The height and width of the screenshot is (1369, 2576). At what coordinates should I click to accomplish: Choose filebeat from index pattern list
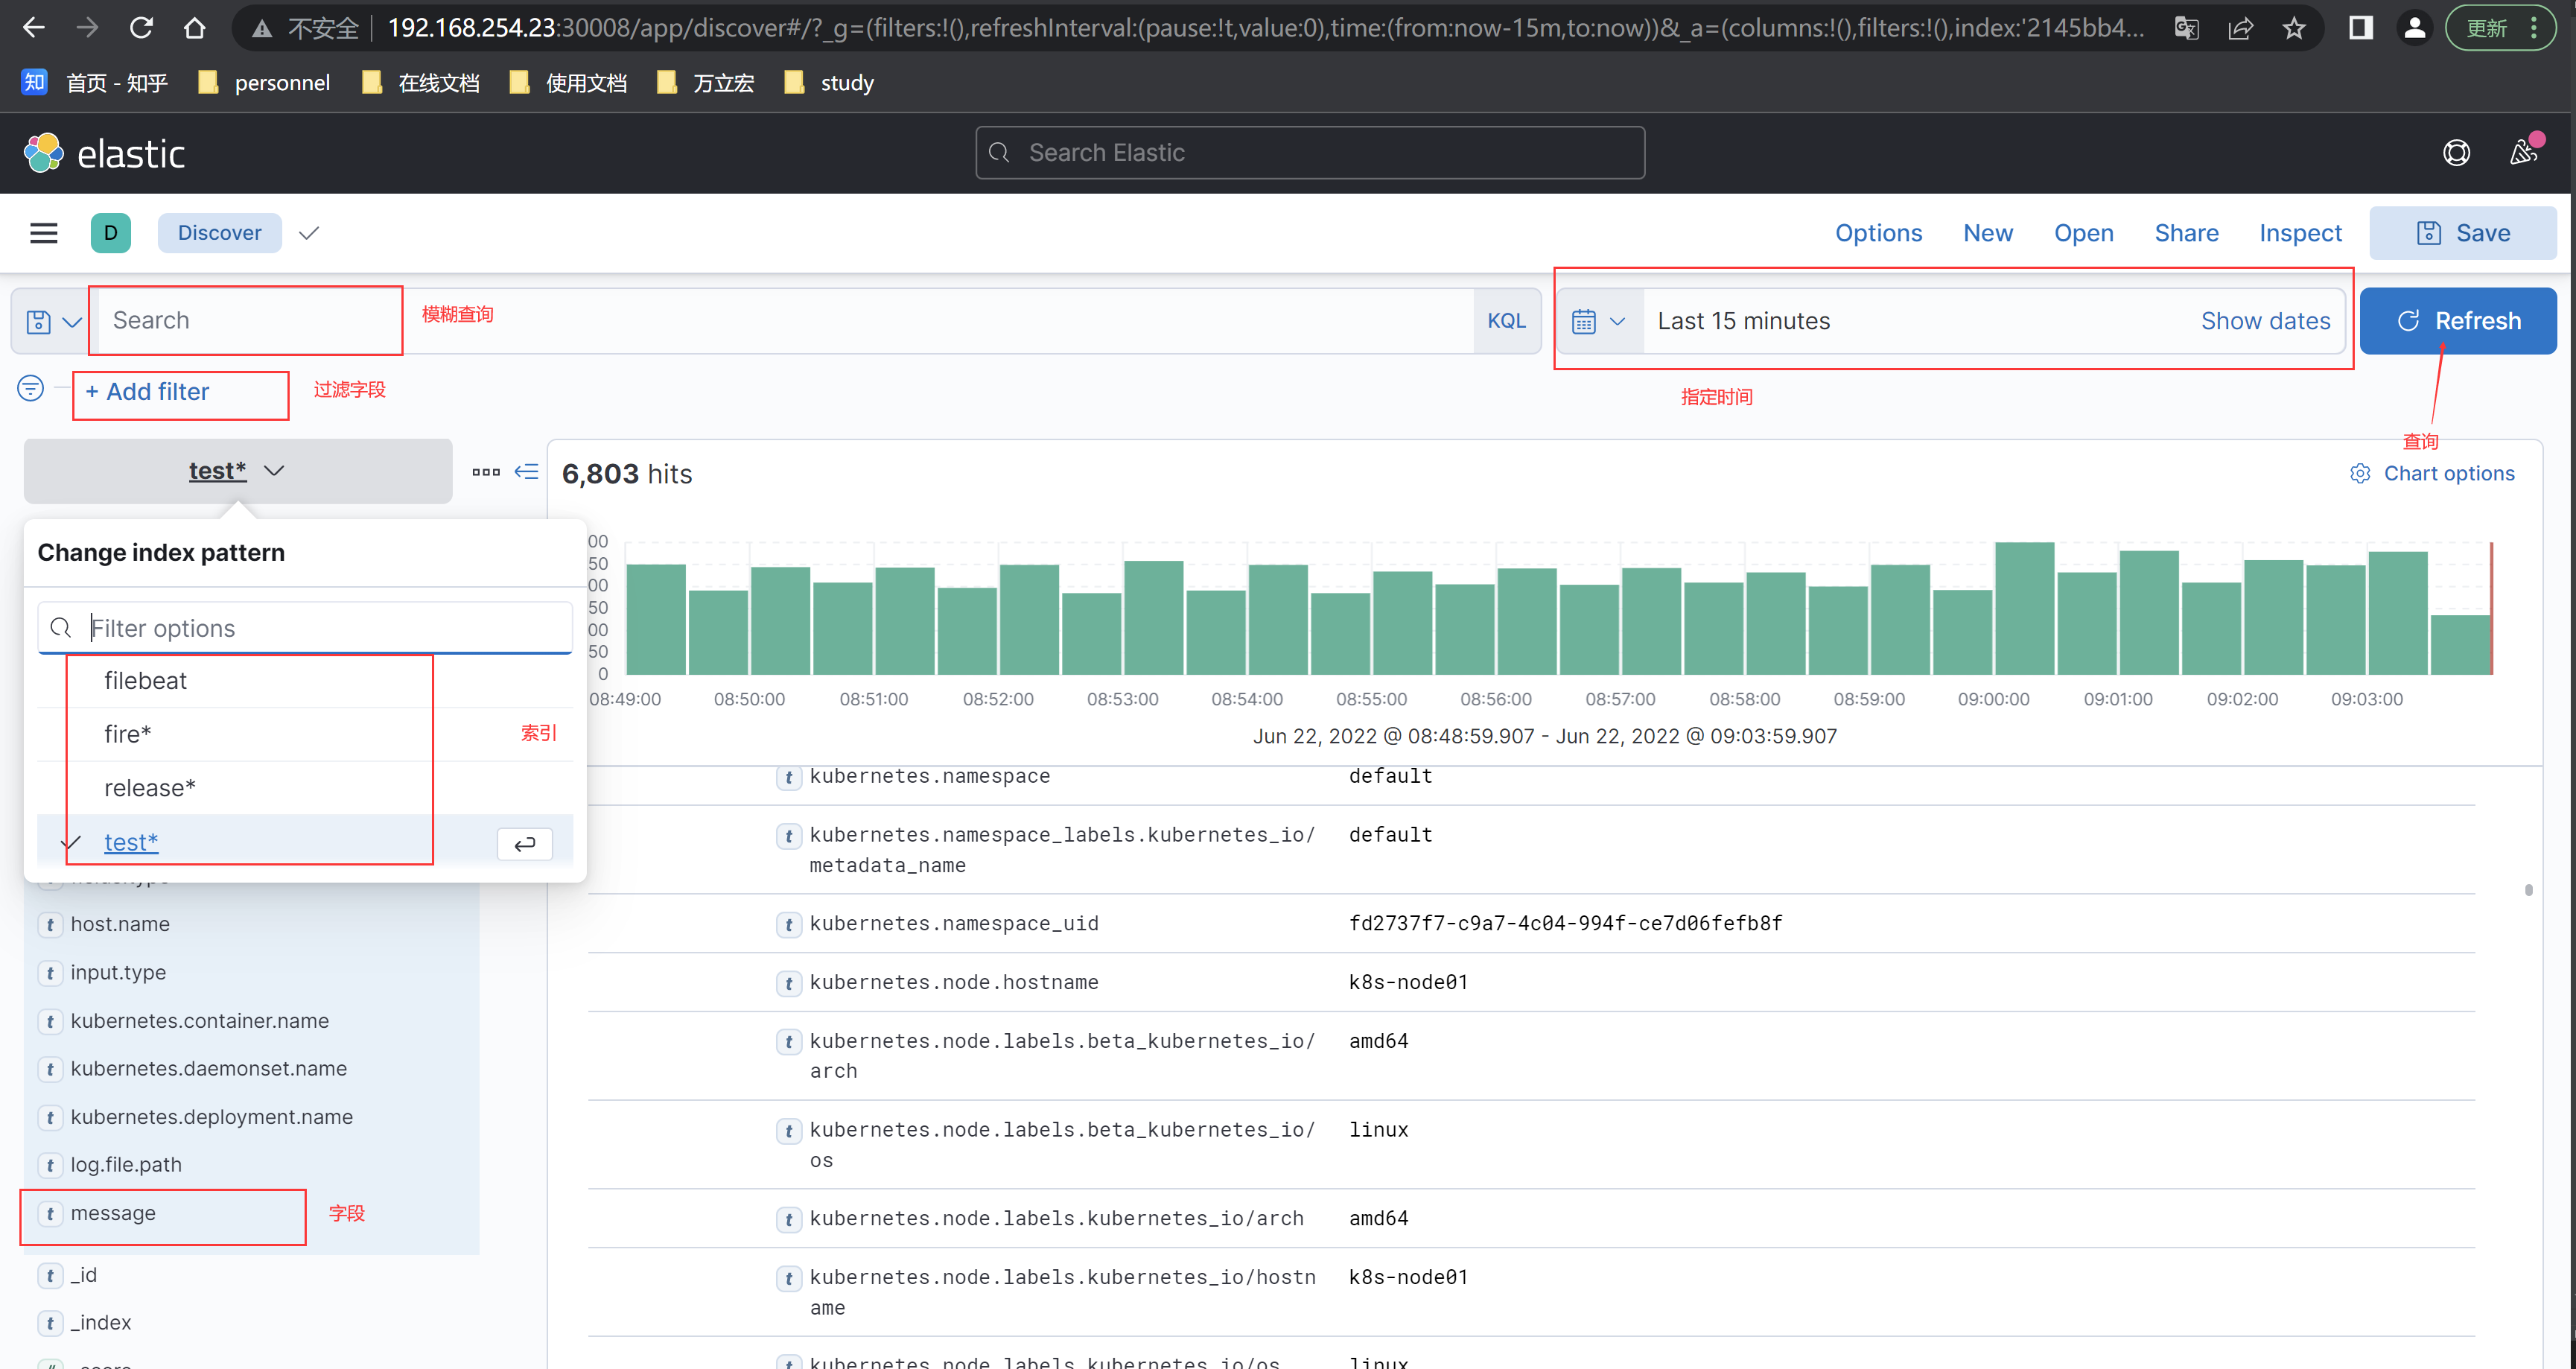145,681
